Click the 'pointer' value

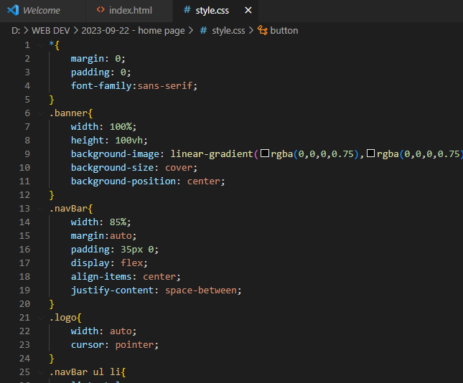[134, 345]
